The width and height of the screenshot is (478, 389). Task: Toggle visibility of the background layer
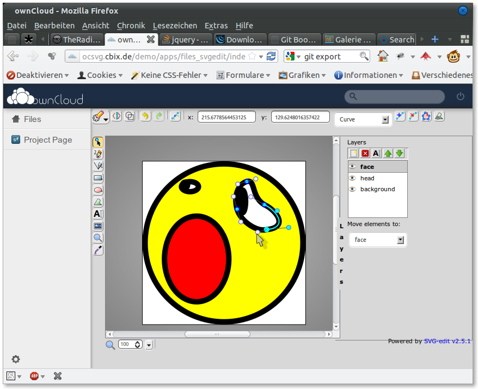pyautogui.click(x=352, y=189)
